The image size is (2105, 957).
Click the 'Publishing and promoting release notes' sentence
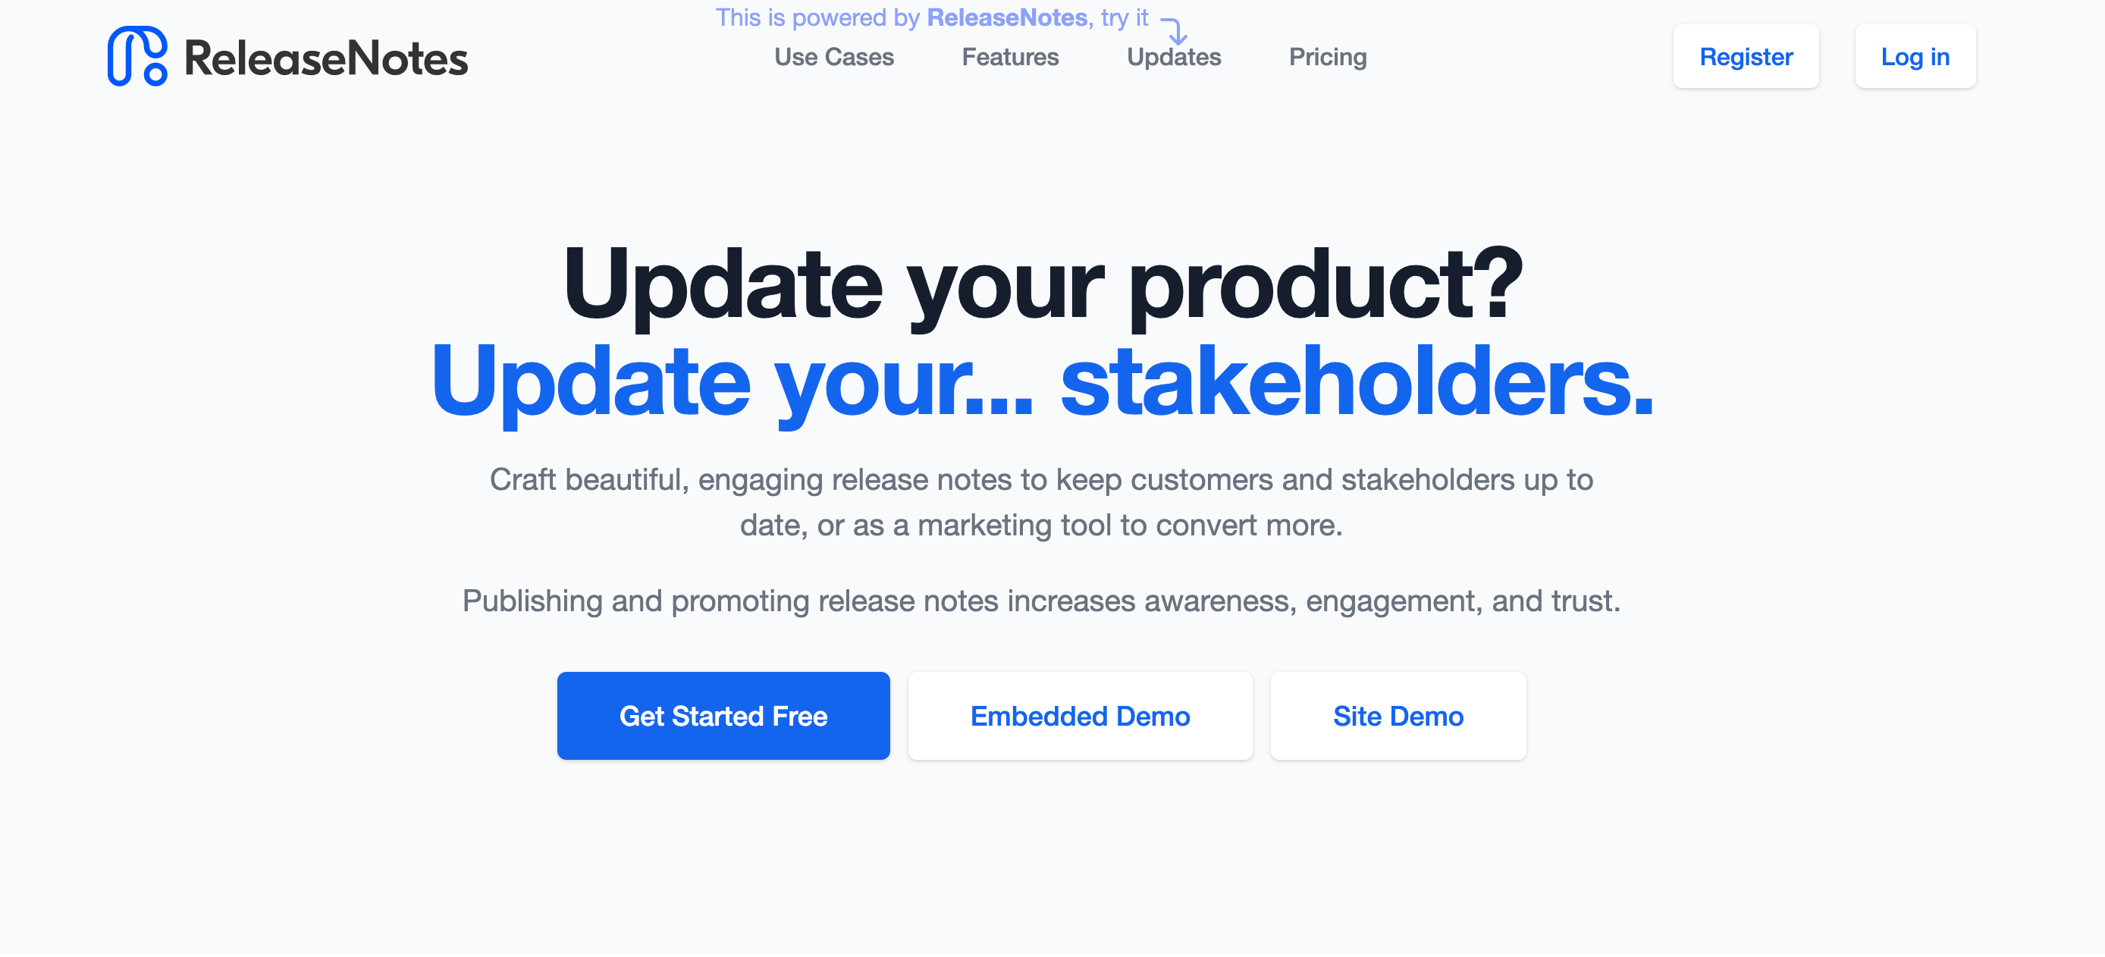(1041, 601)
